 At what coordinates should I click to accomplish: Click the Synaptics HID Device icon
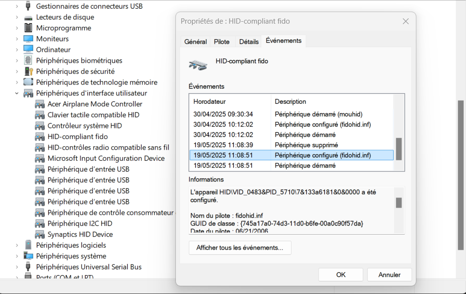[40, 234]
